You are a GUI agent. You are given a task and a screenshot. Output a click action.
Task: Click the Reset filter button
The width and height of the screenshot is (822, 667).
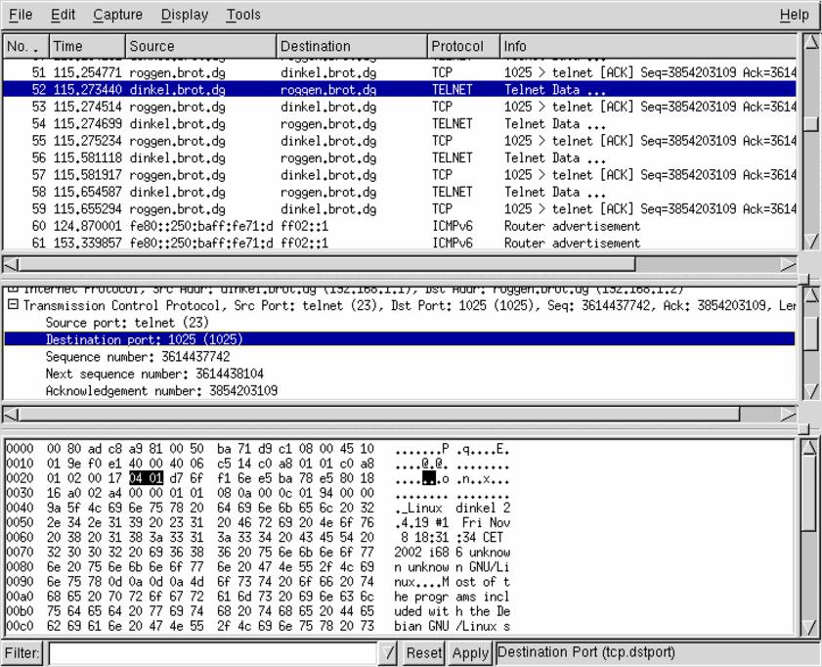[421, 652]
